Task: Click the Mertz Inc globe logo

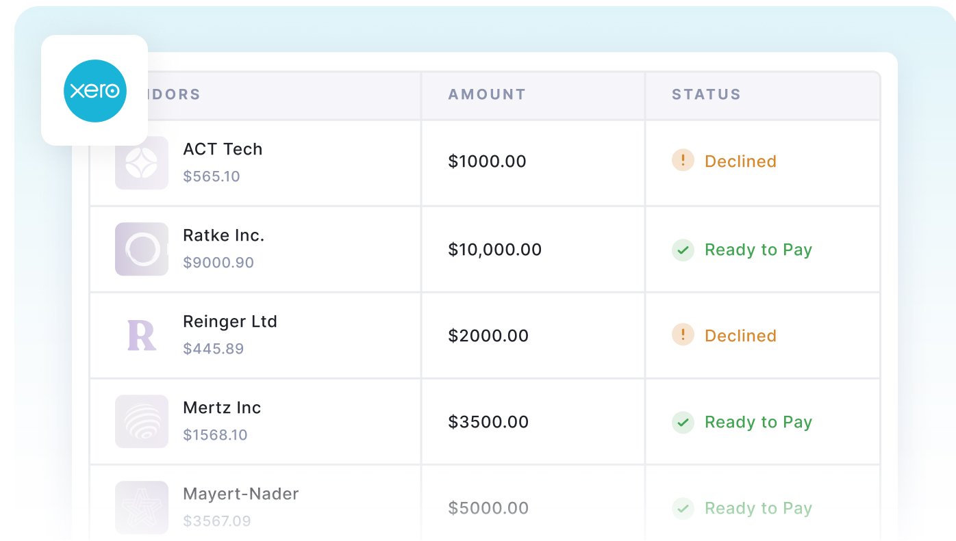Action: [142, 421]
